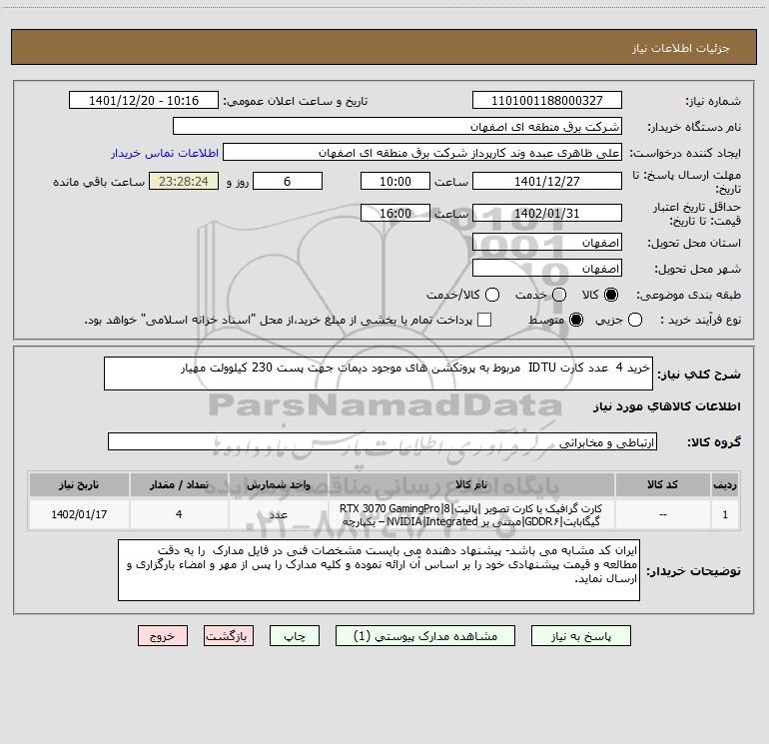Click the delivery province field استان محل تحویل
The image size is (769, 744).
click(x=547, y=243)
